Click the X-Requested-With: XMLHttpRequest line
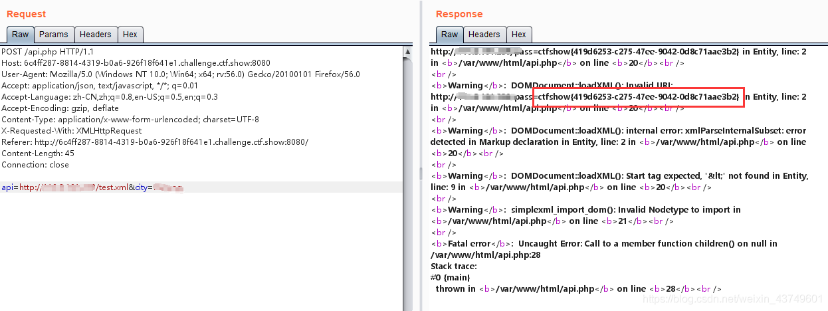Screen dimensions: 828x311 pyautogui.click(x=78, y=131)
